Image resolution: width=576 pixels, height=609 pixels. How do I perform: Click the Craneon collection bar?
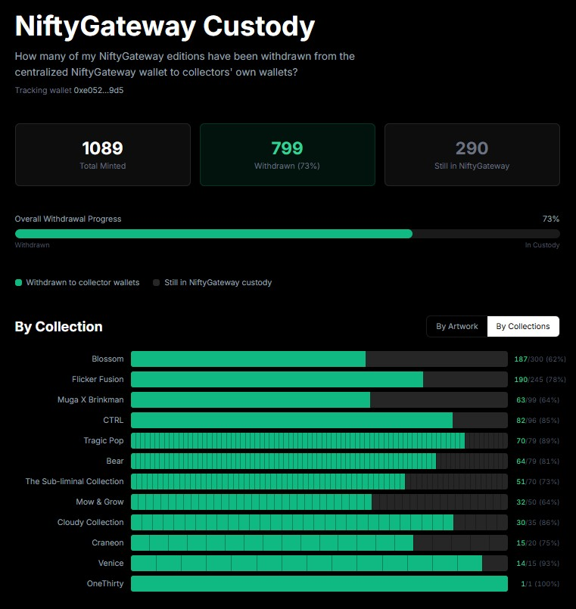(x=319, y=542)
